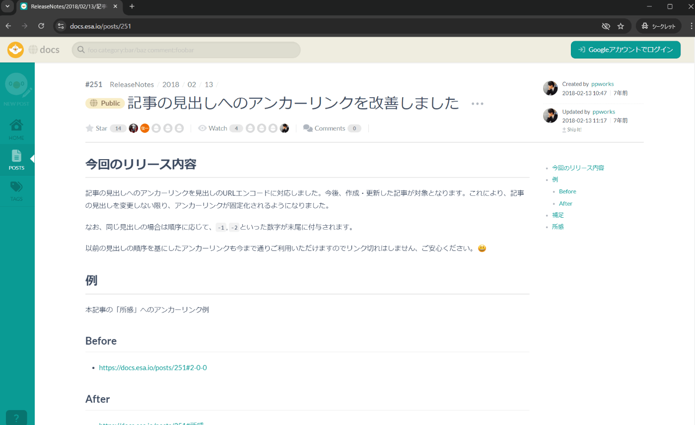Select the ReleaseNotes browser tab
695x425 pixels.
point(69,6)
